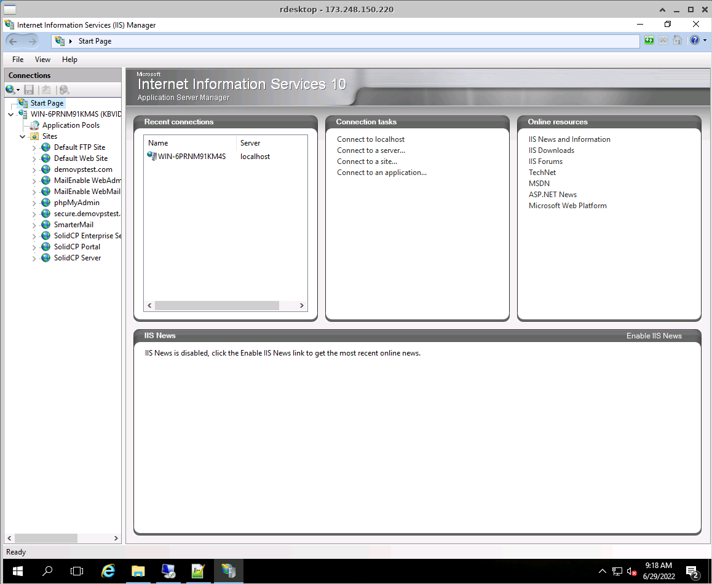Click the Forward navigation arrow
The image size is (712, 584).
tap(32, 41)
